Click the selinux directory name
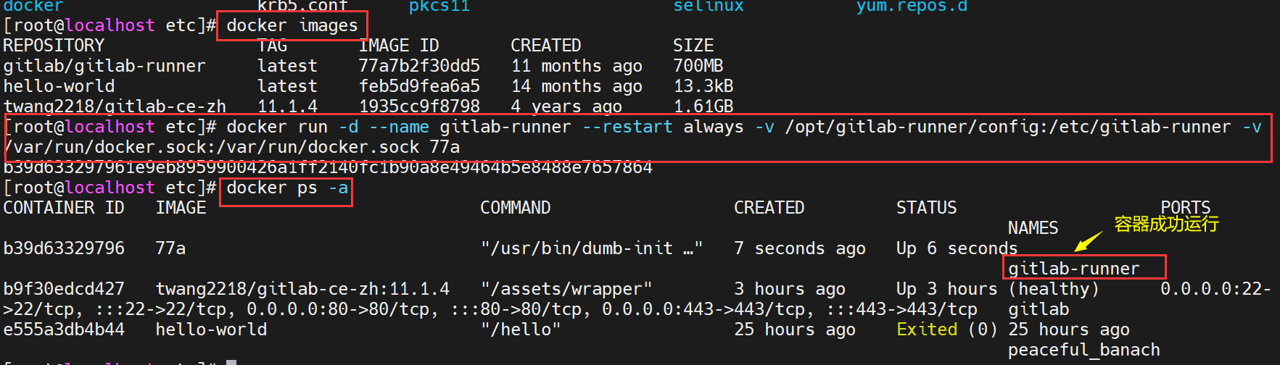The width and height of the screenshot is (1280, 365). pyautogui.click(x=709, y=7)
